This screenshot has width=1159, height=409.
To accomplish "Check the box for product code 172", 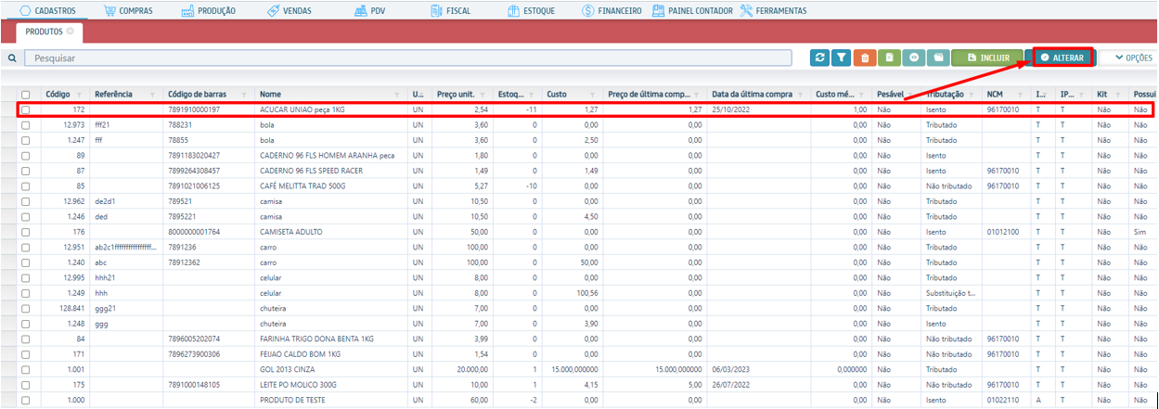I will click(26, 109).
